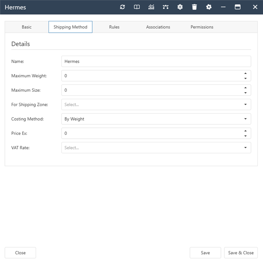
Task: Open settings gear icon
Action: coord(209,7)
